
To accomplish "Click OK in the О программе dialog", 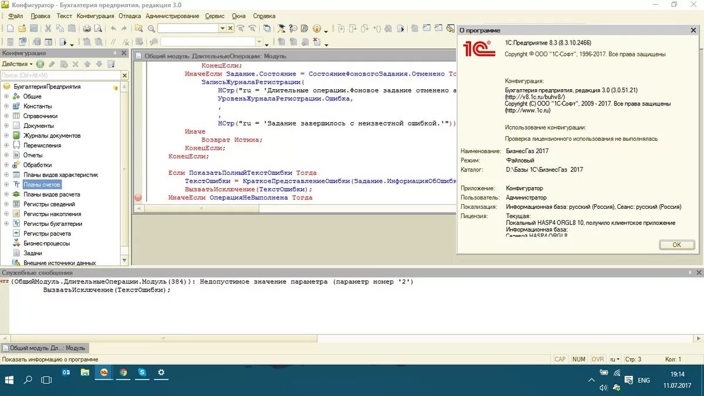I will click(x=676, y=245).
